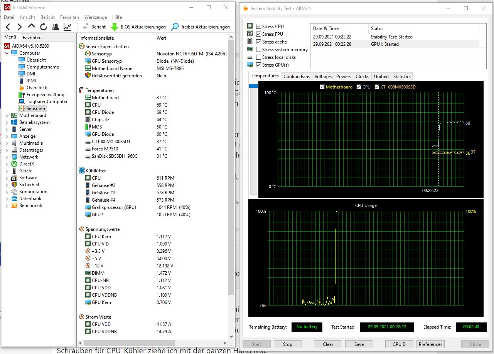
Task: Switch to the Favoriten tab
Action: [x=32, y=38]
